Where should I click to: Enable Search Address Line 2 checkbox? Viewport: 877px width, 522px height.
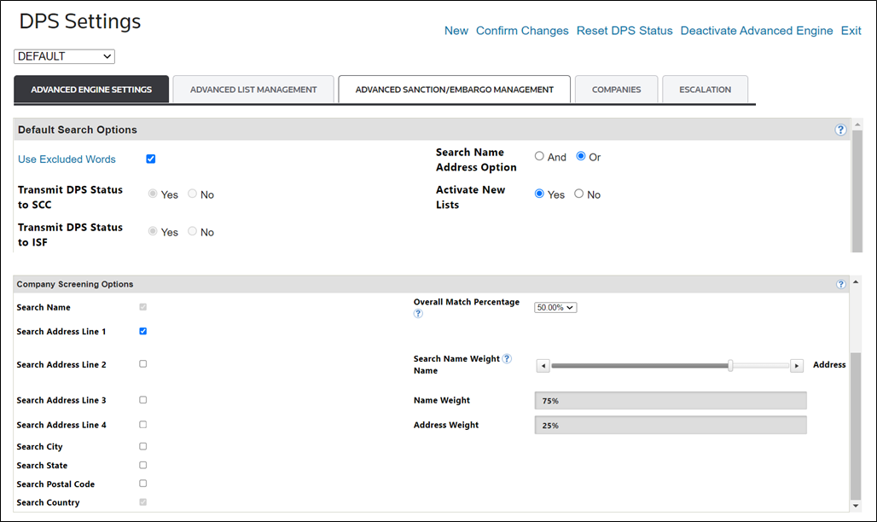click(143, 364)
